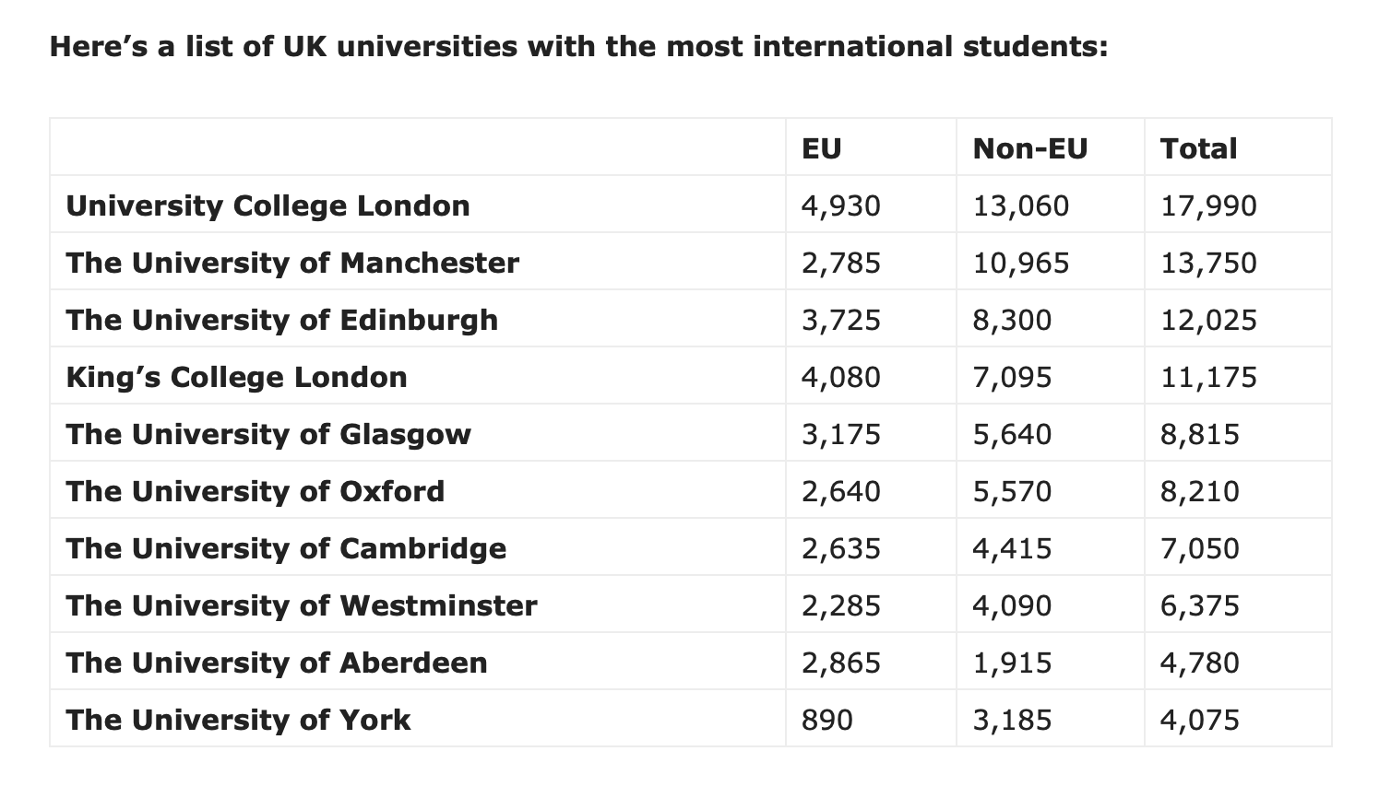Image resolution: width=1391 pixels, height=798 pixels.
Task: Select The University of Westminster row
Action: (x=691, y=605)
